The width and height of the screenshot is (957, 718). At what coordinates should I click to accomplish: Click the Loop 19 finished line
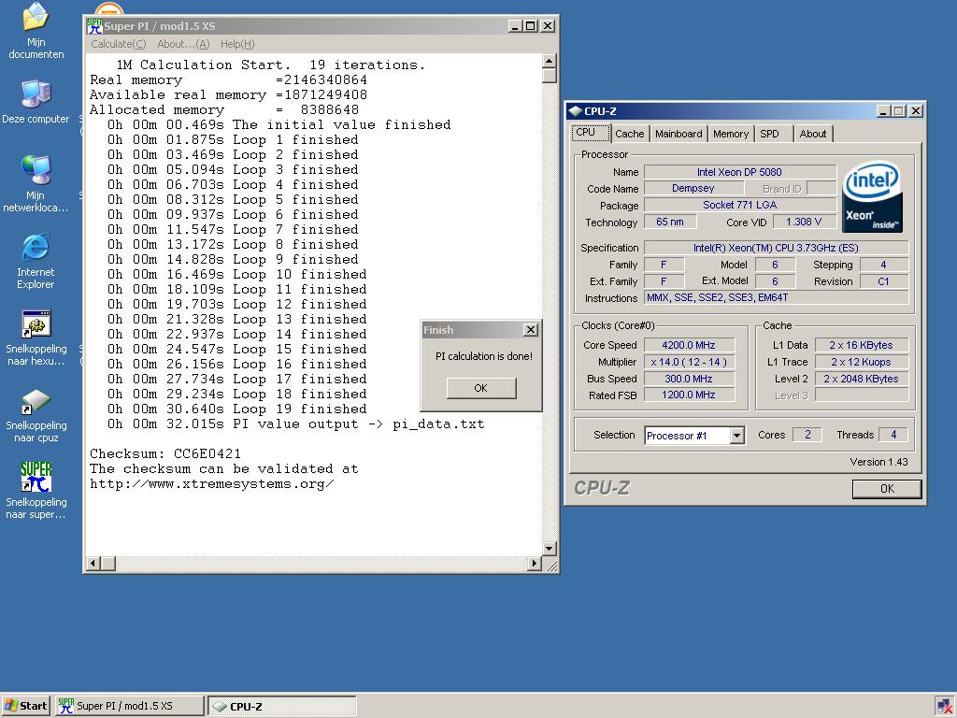tap(237, 409)
